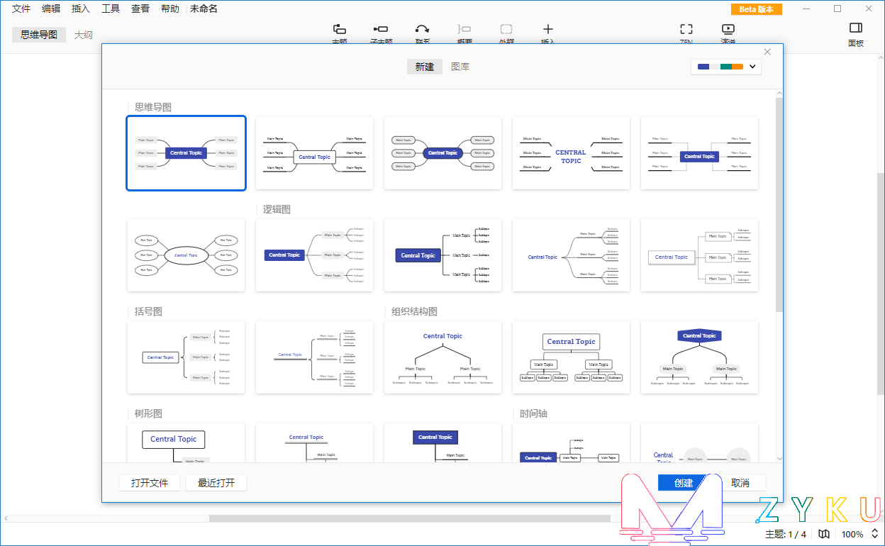Click the 主题 (topic) toolbar icon
Screen dimensions: 885x546
[340, 29]
